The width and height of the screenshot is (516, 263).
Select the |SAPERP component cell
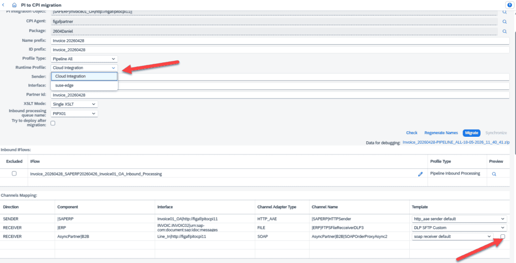[105, 219]
